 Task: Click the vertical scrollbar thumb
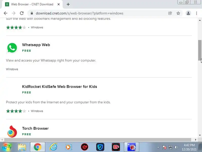[200, 50]
